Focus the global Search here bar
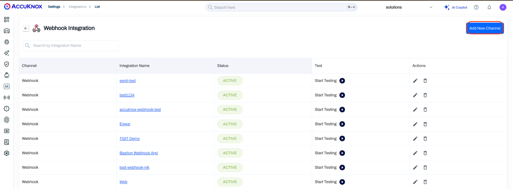The image size is (513, 189). pos(281,7)
